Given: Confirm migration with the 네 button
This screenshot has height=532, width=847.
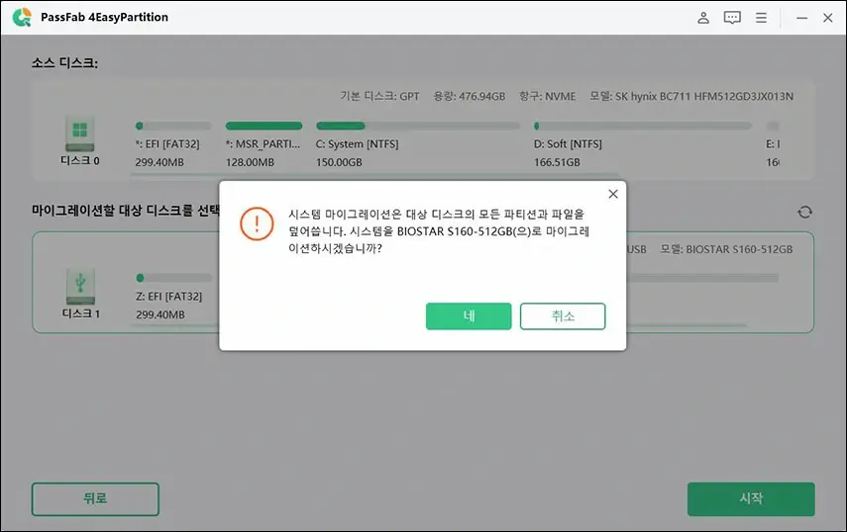Looking at the screenshot, I should coord(469,315).
